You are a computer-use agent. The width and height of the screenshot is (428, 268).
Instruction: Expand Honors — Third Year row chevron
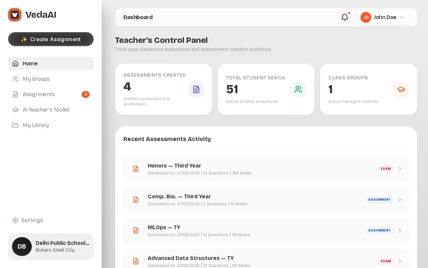coord(400,169)
